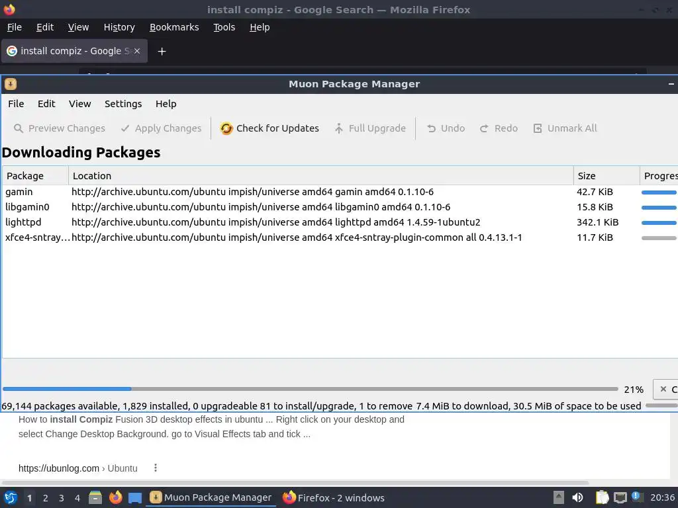
Task: Click Check for Updates
Action: 269,128
